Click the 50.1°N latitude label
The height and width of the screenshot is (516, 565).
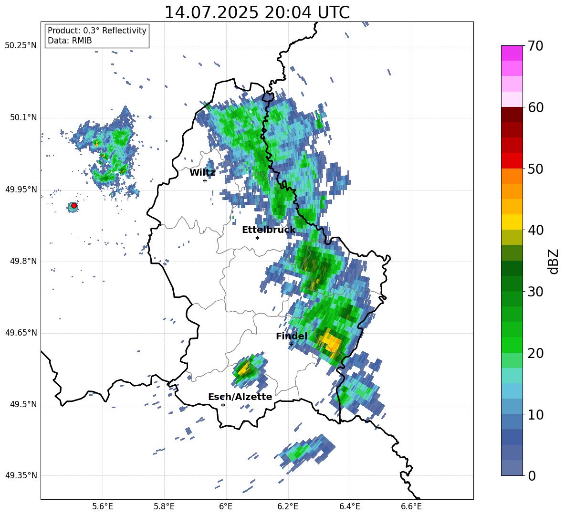[23, 118]
